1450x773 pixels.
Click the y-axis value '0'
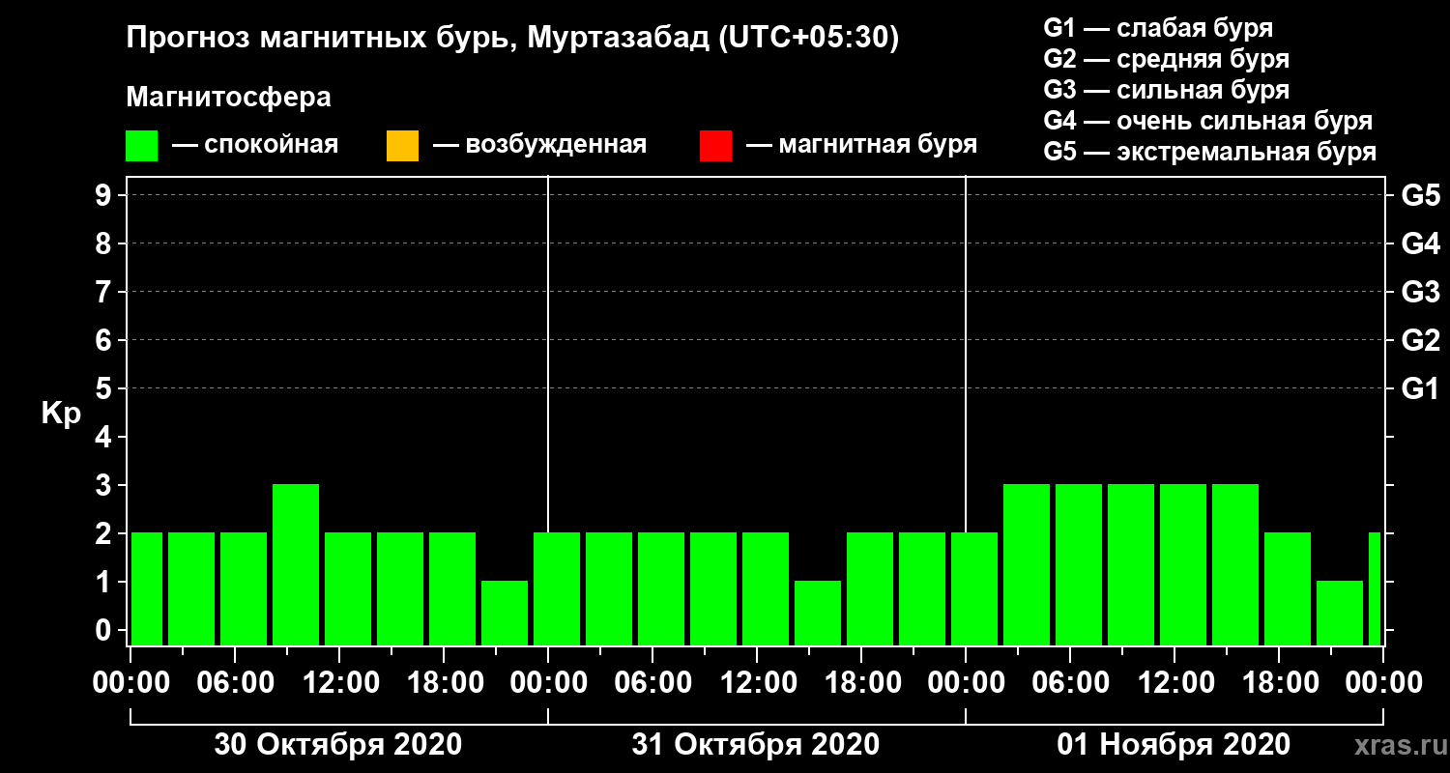point(105,630)
